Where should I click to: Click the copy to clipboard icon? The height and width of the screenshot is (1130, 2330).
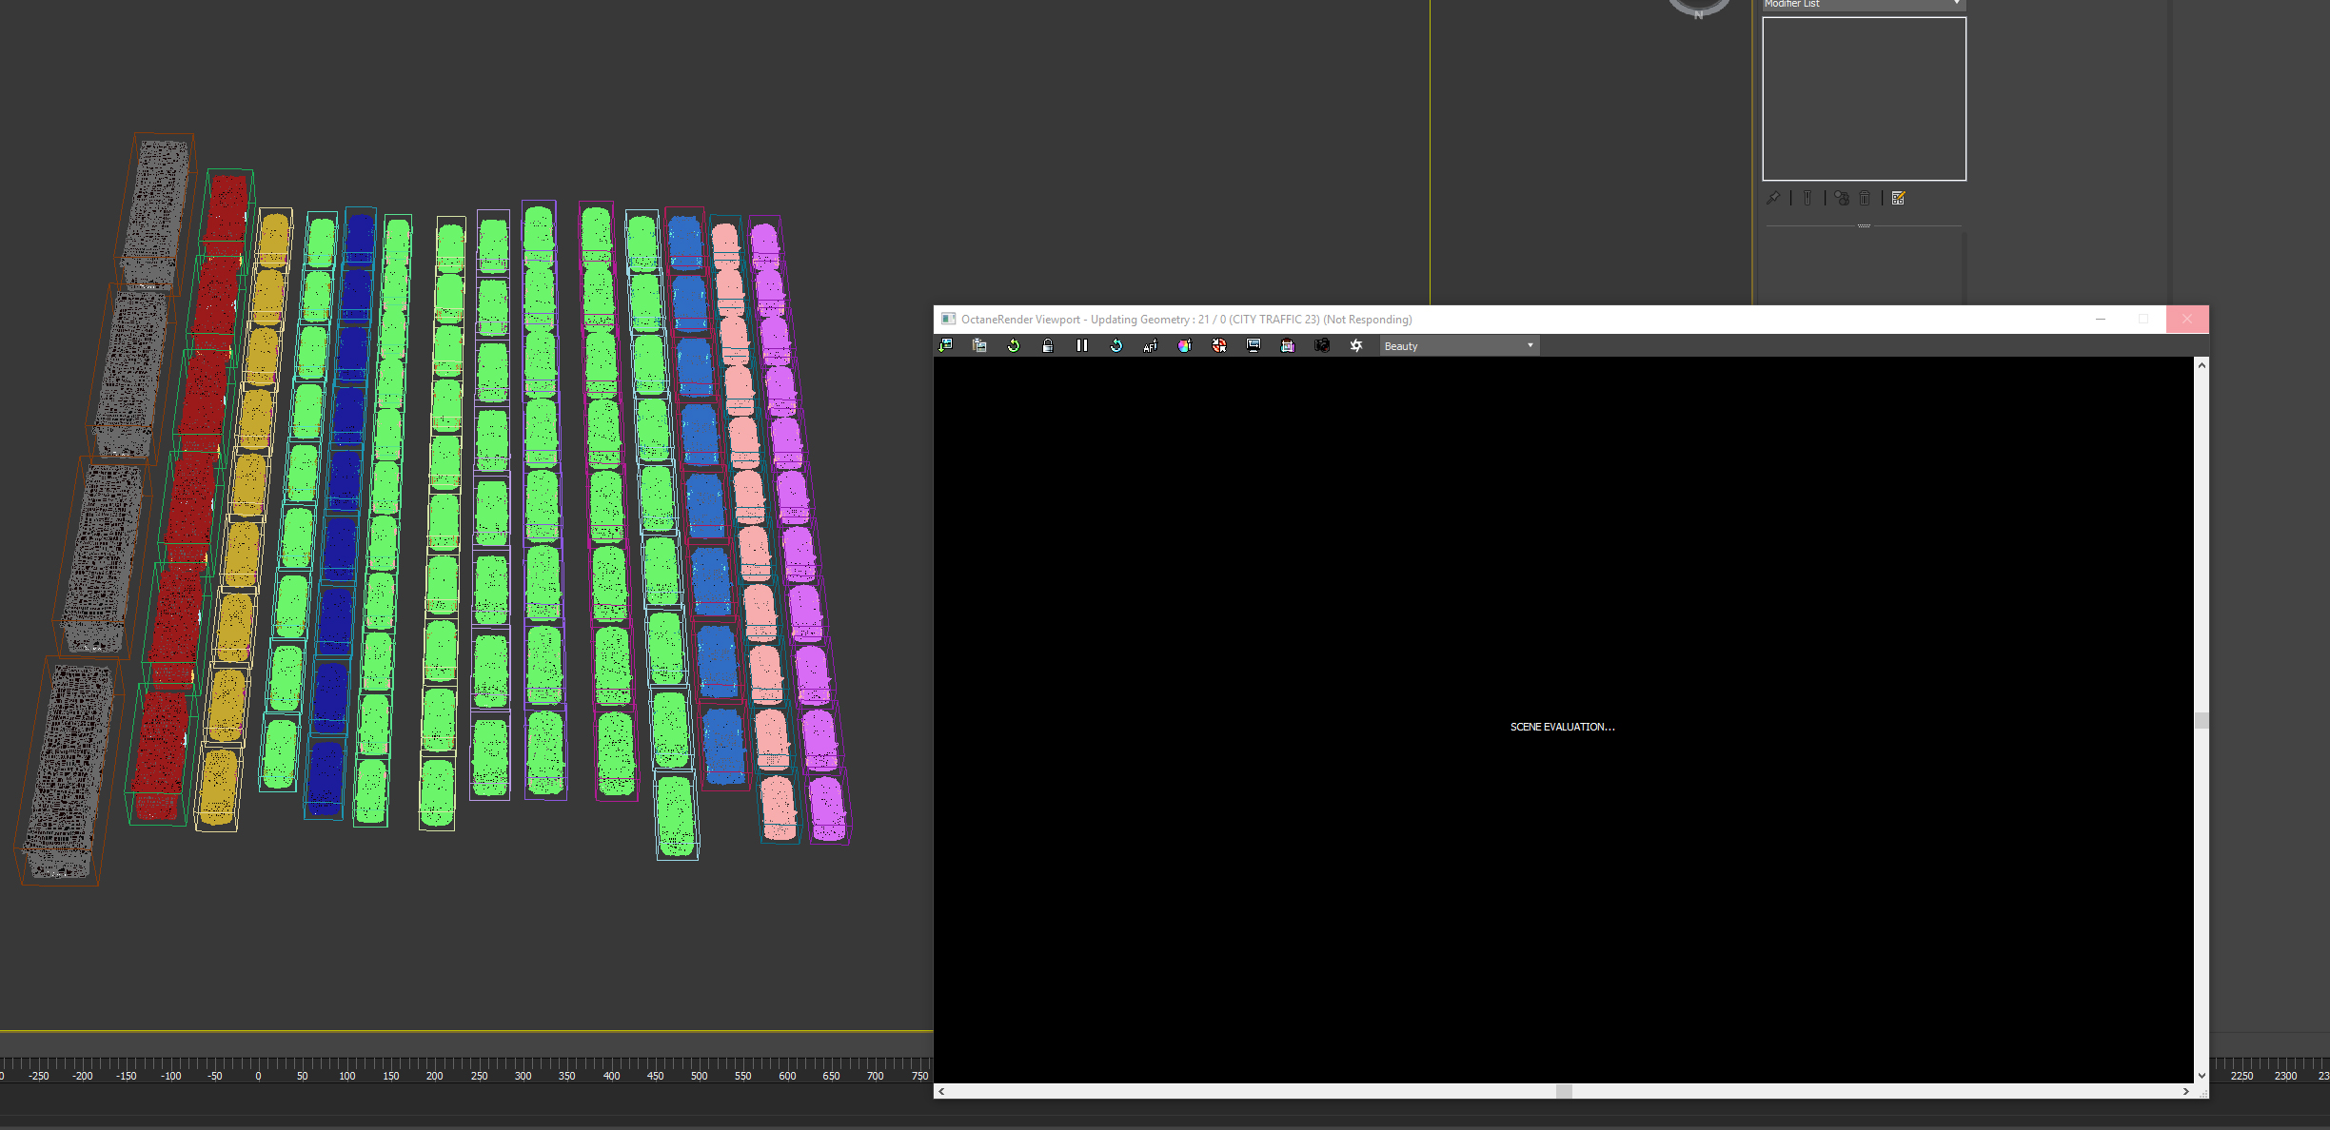[x=979, y=345]
